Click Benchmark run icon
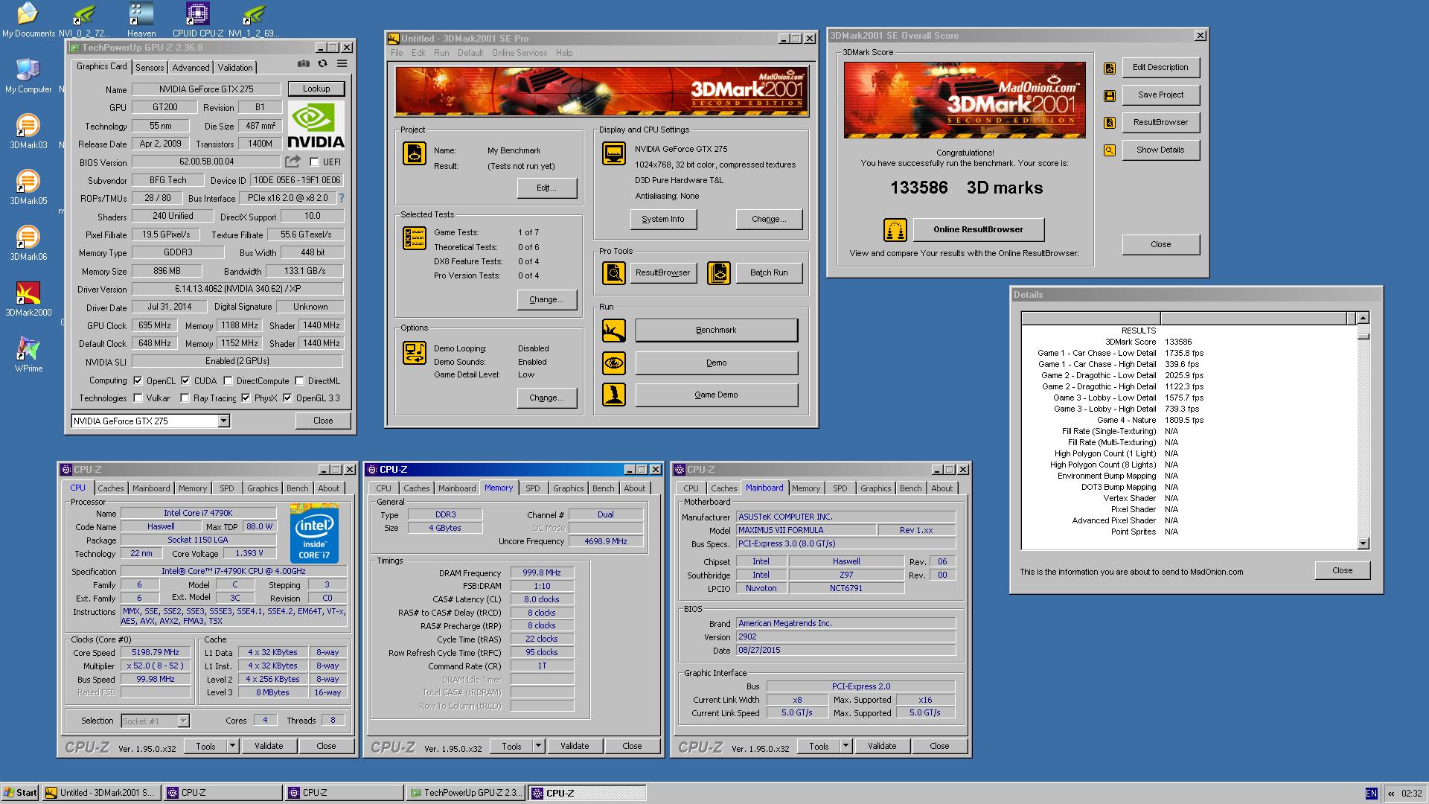Screen dimensions: 1429x804 (614, 330)
